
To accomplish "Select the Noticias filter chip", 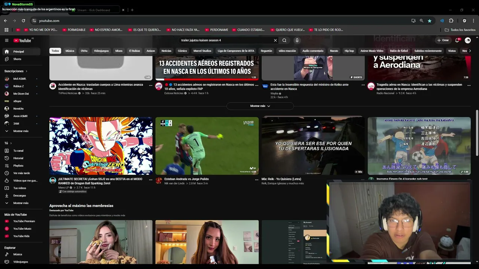I will (x=166, y=51).
